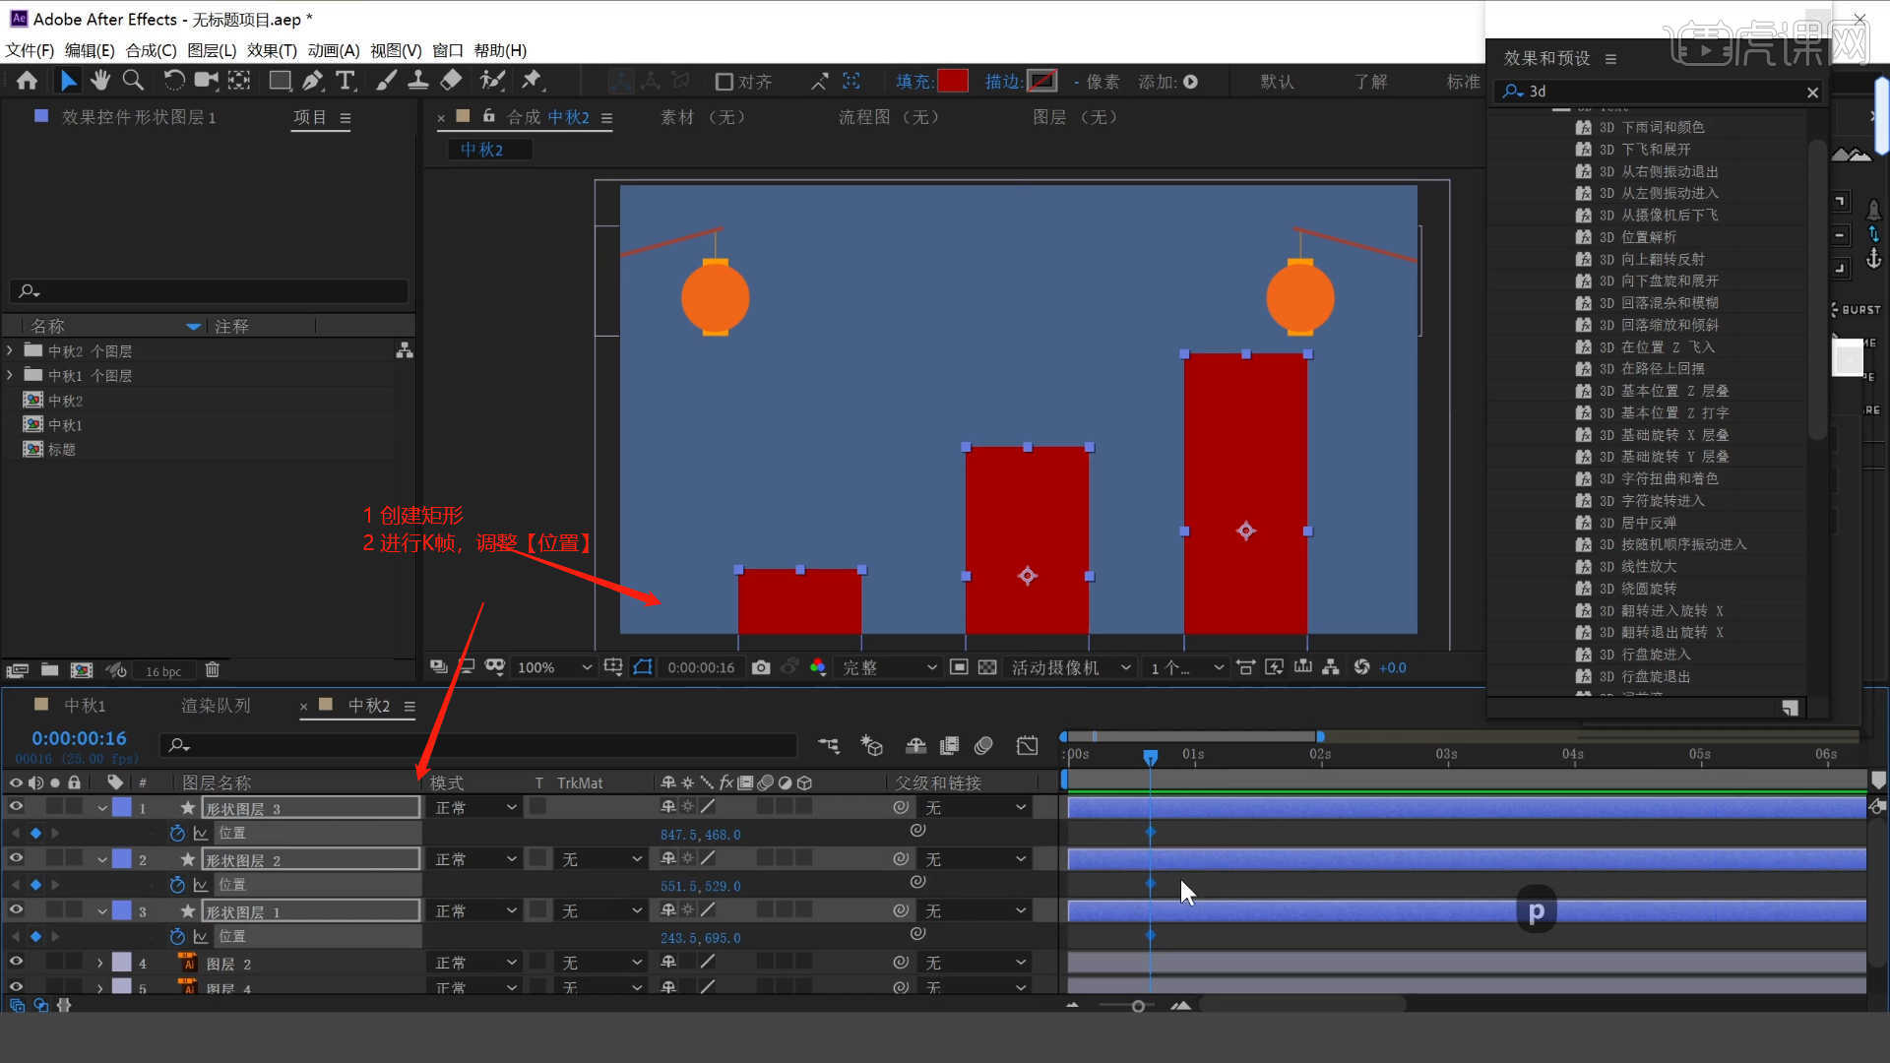
Task: Select the Eraser tool
Action: click(x=451, y=81)
